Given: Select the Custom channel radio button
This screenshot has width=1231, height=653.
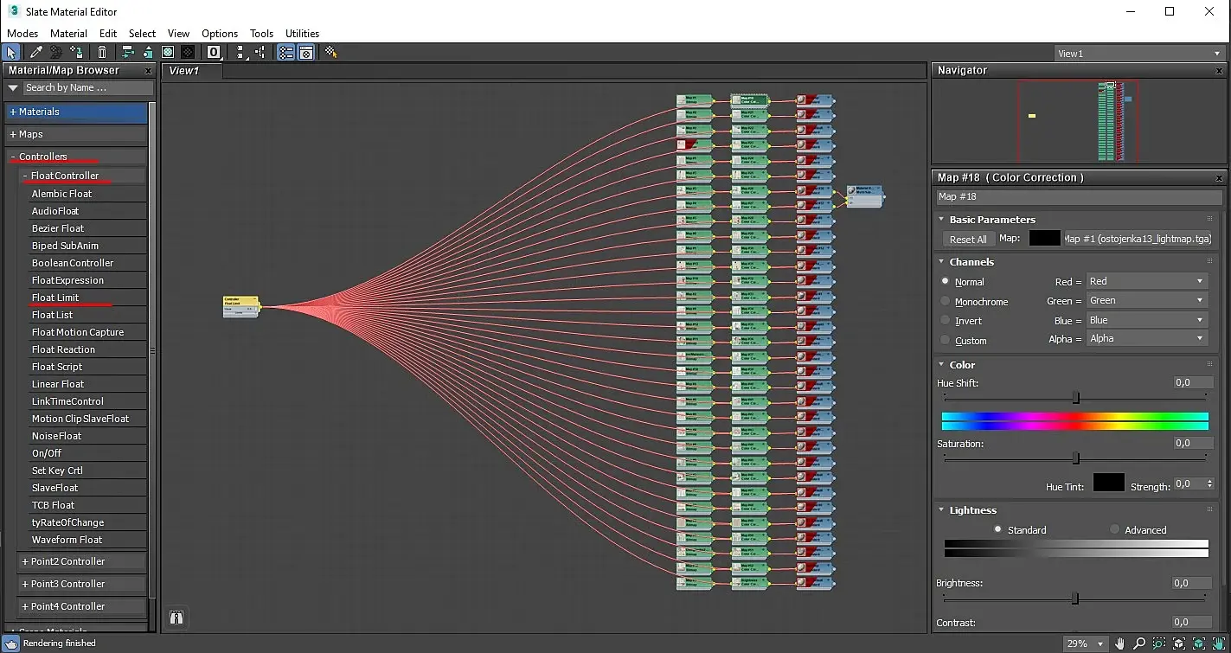Looking at the screenshot, I should click(x=946, y=340).
